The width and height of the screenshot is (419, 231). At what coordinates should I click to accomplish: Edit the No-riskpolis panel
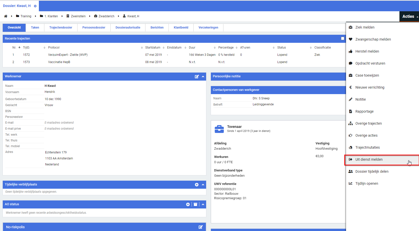tap(201, 227)
